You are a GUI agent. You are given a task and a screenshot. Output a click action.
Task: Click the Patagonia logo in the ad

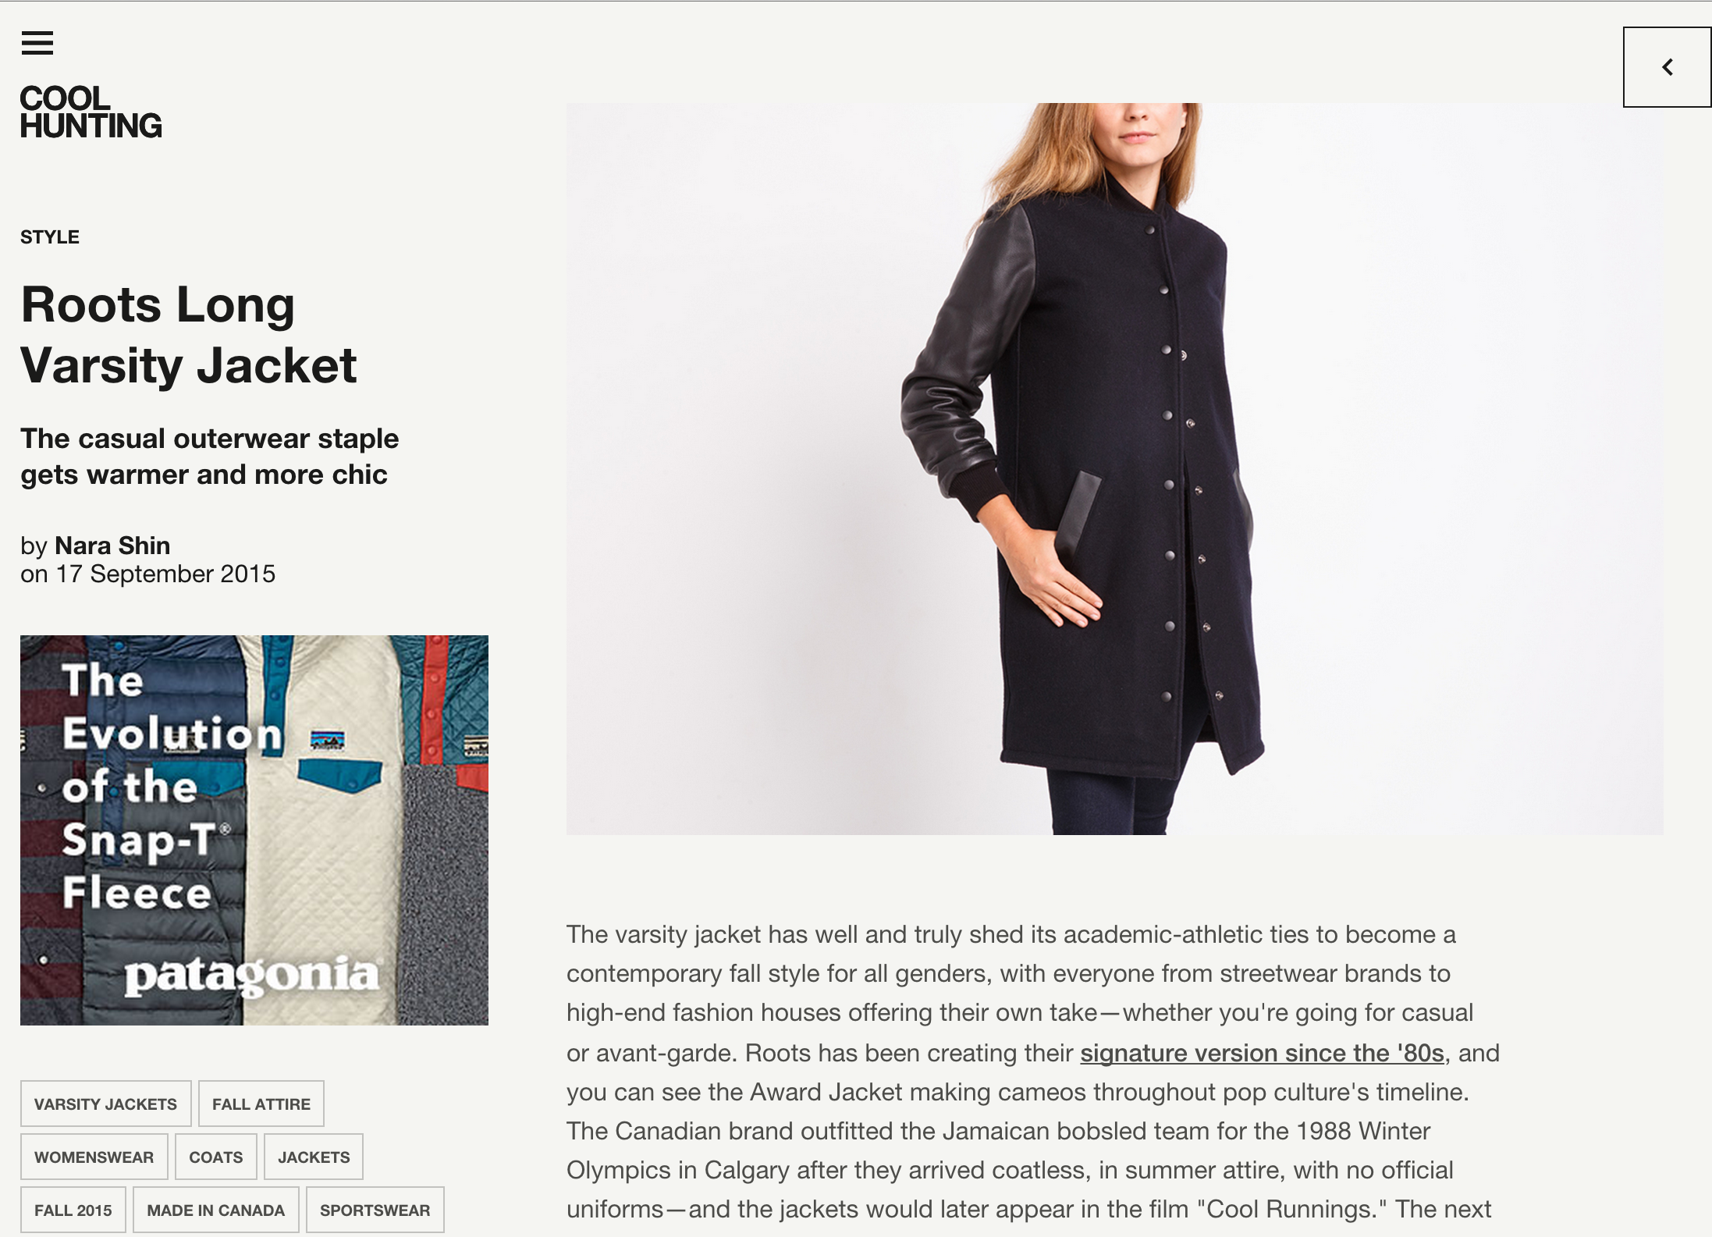pyautogui.click(x=252, y=976)
